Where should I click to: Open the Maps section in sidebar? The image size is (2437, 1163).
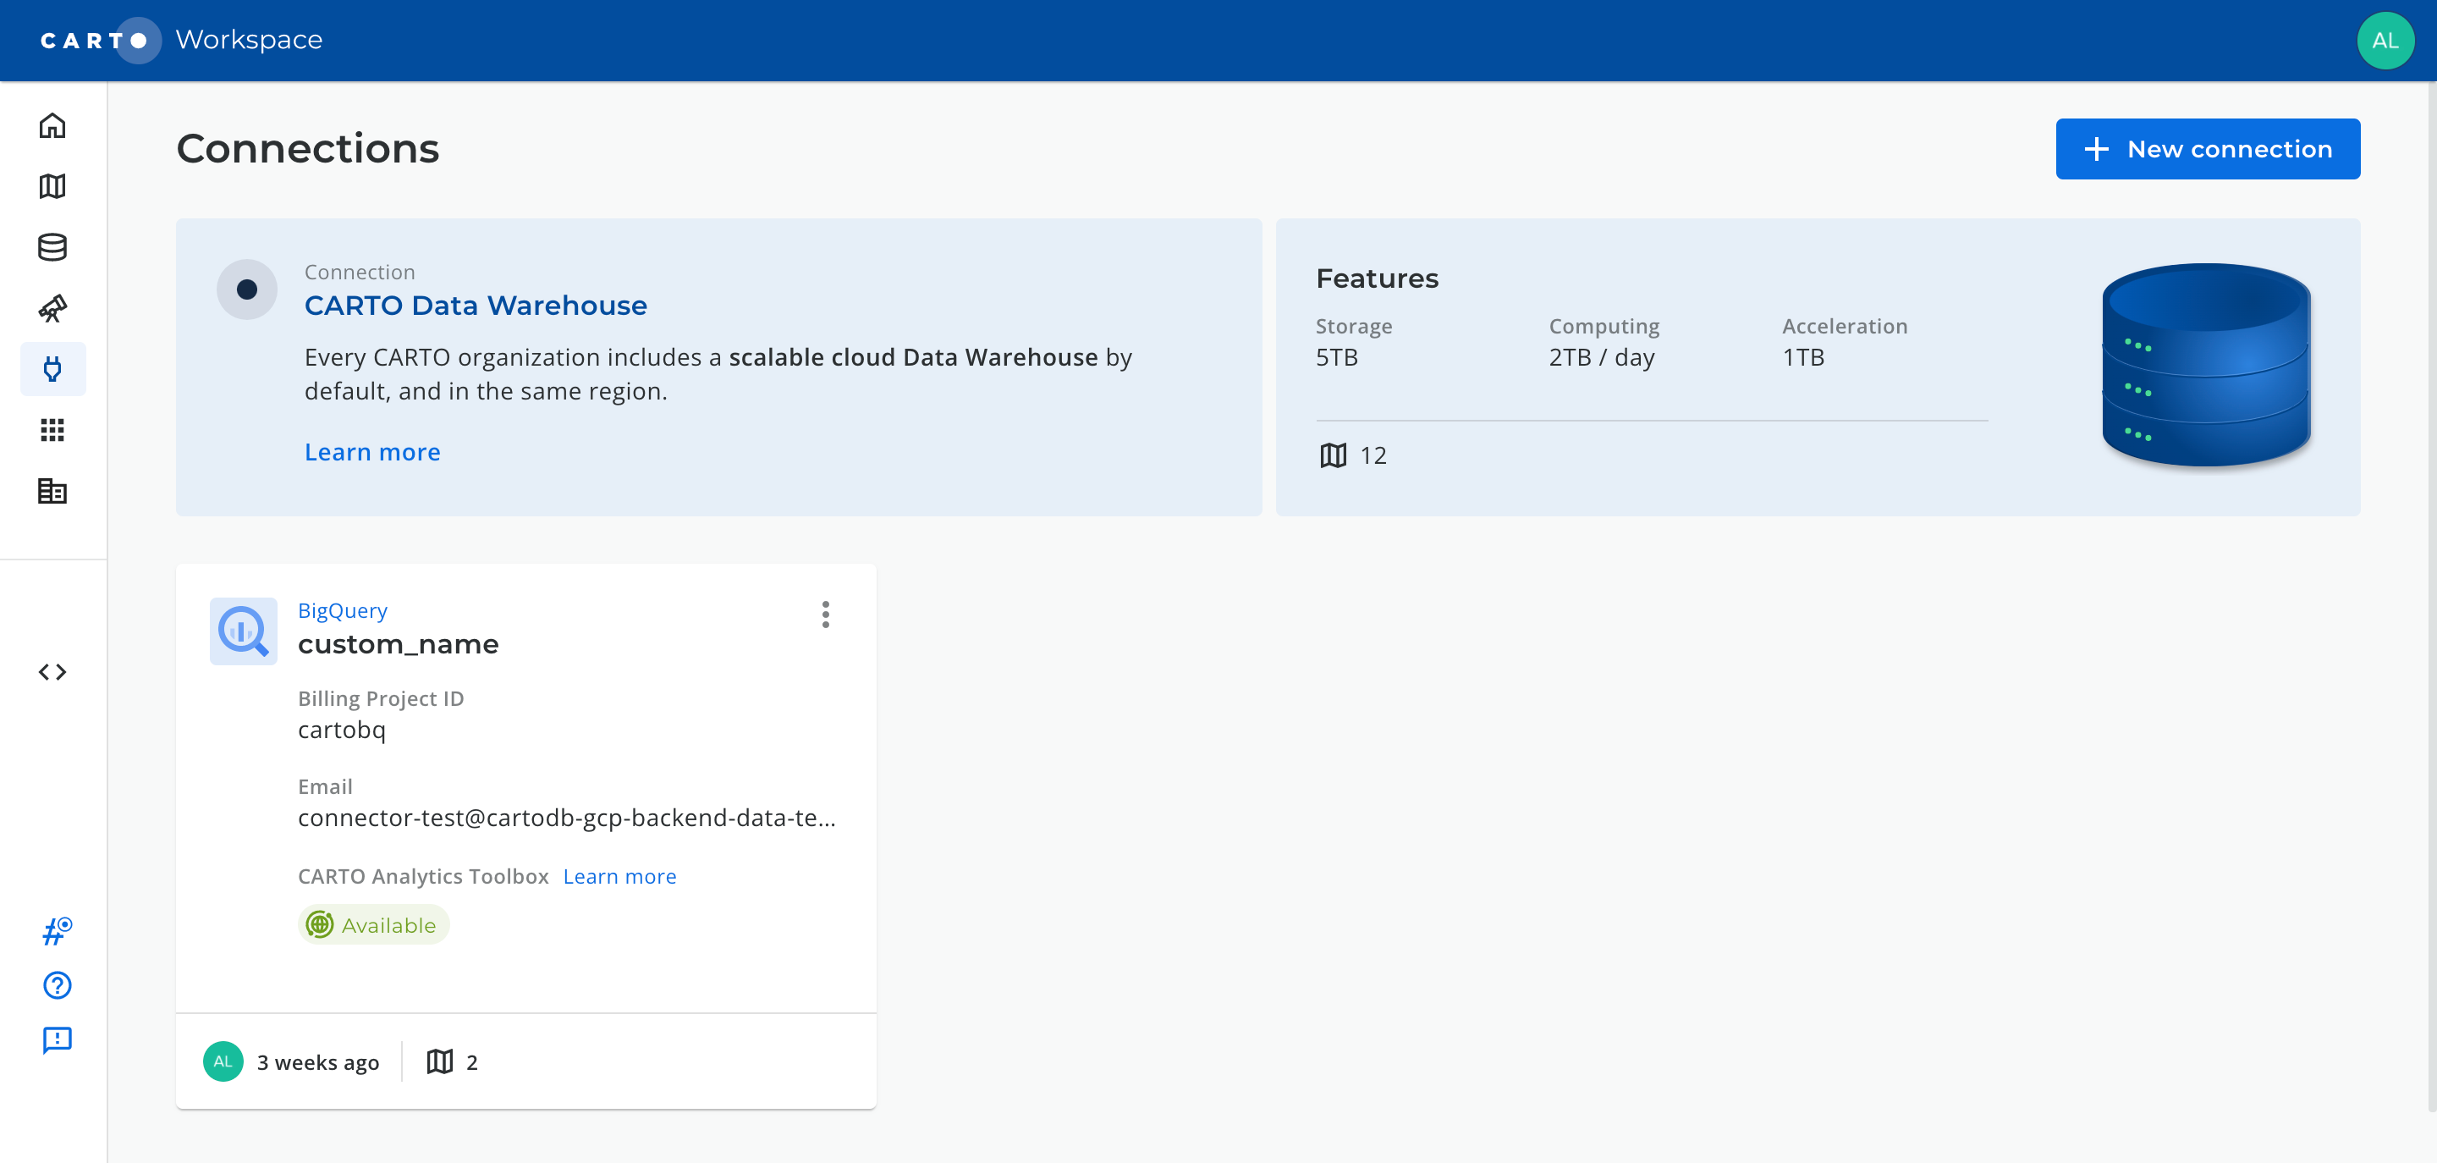[x=53, y=186]
